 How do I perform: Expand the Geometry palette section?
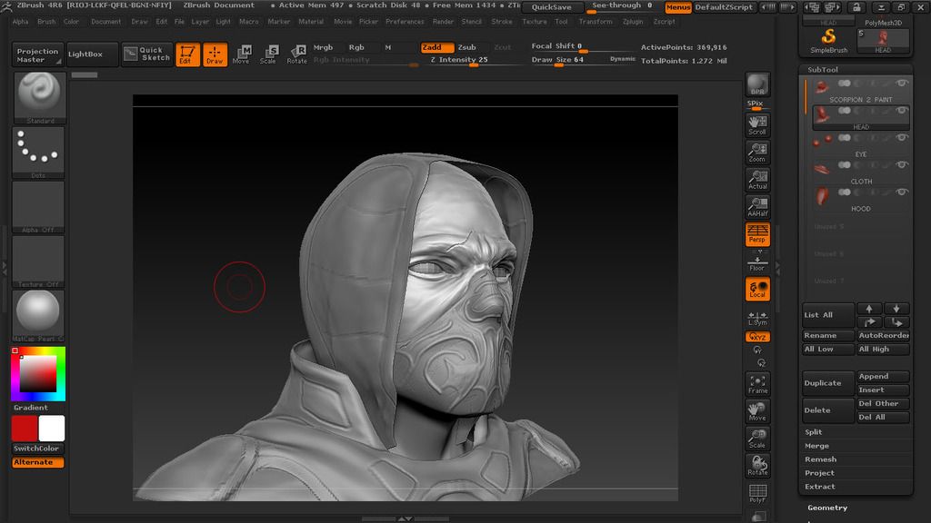point(827,508)
